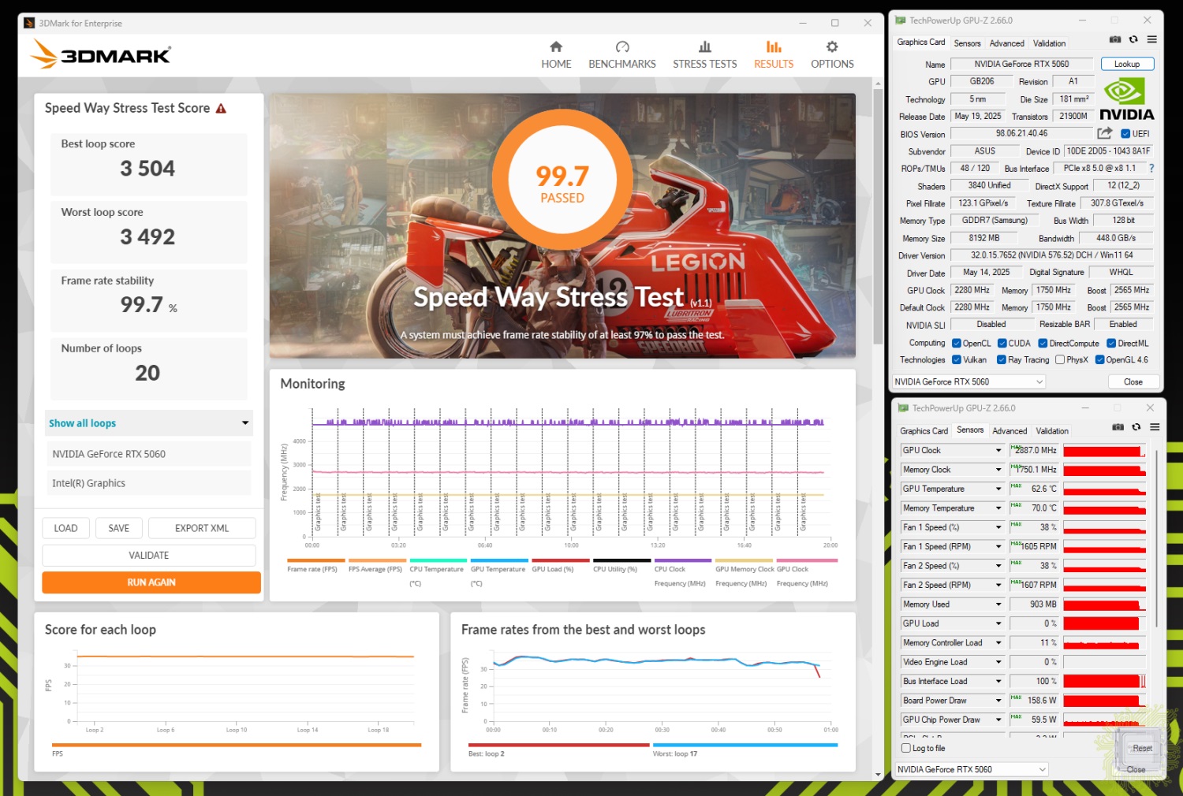Image resolution: width=1183 pixels, height=796 pixels.
Task: Toggle the Vulkan checkbox
Action: [956, 360]
